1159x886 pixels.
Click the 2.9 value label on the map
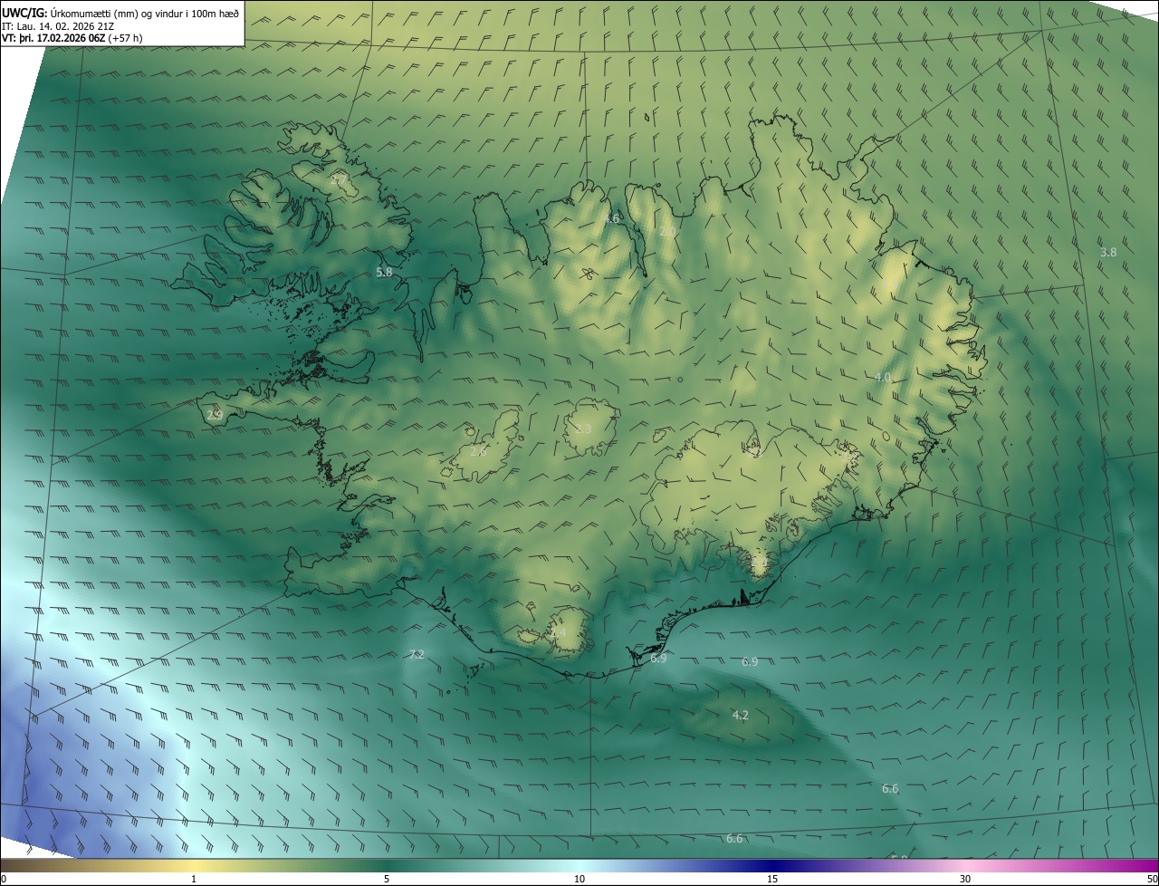pyautogui.click(x=215, y=415)
